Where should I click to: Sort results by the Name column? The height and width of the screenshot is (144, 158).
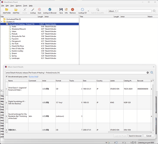(18, 81)
